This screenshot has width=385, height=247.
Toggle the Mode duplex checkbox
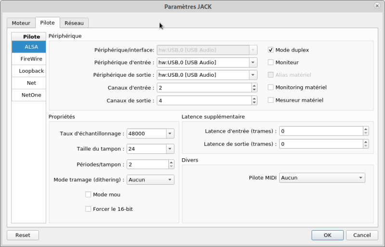(271, 50)
